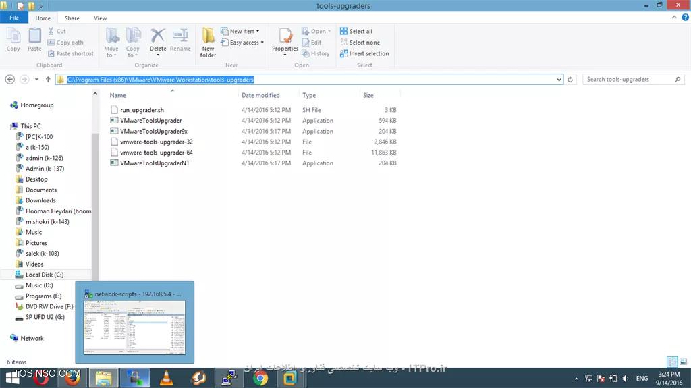691x388 pixels.
Task: Click the Rename ribbon button
Action: (x=180, y=40)
